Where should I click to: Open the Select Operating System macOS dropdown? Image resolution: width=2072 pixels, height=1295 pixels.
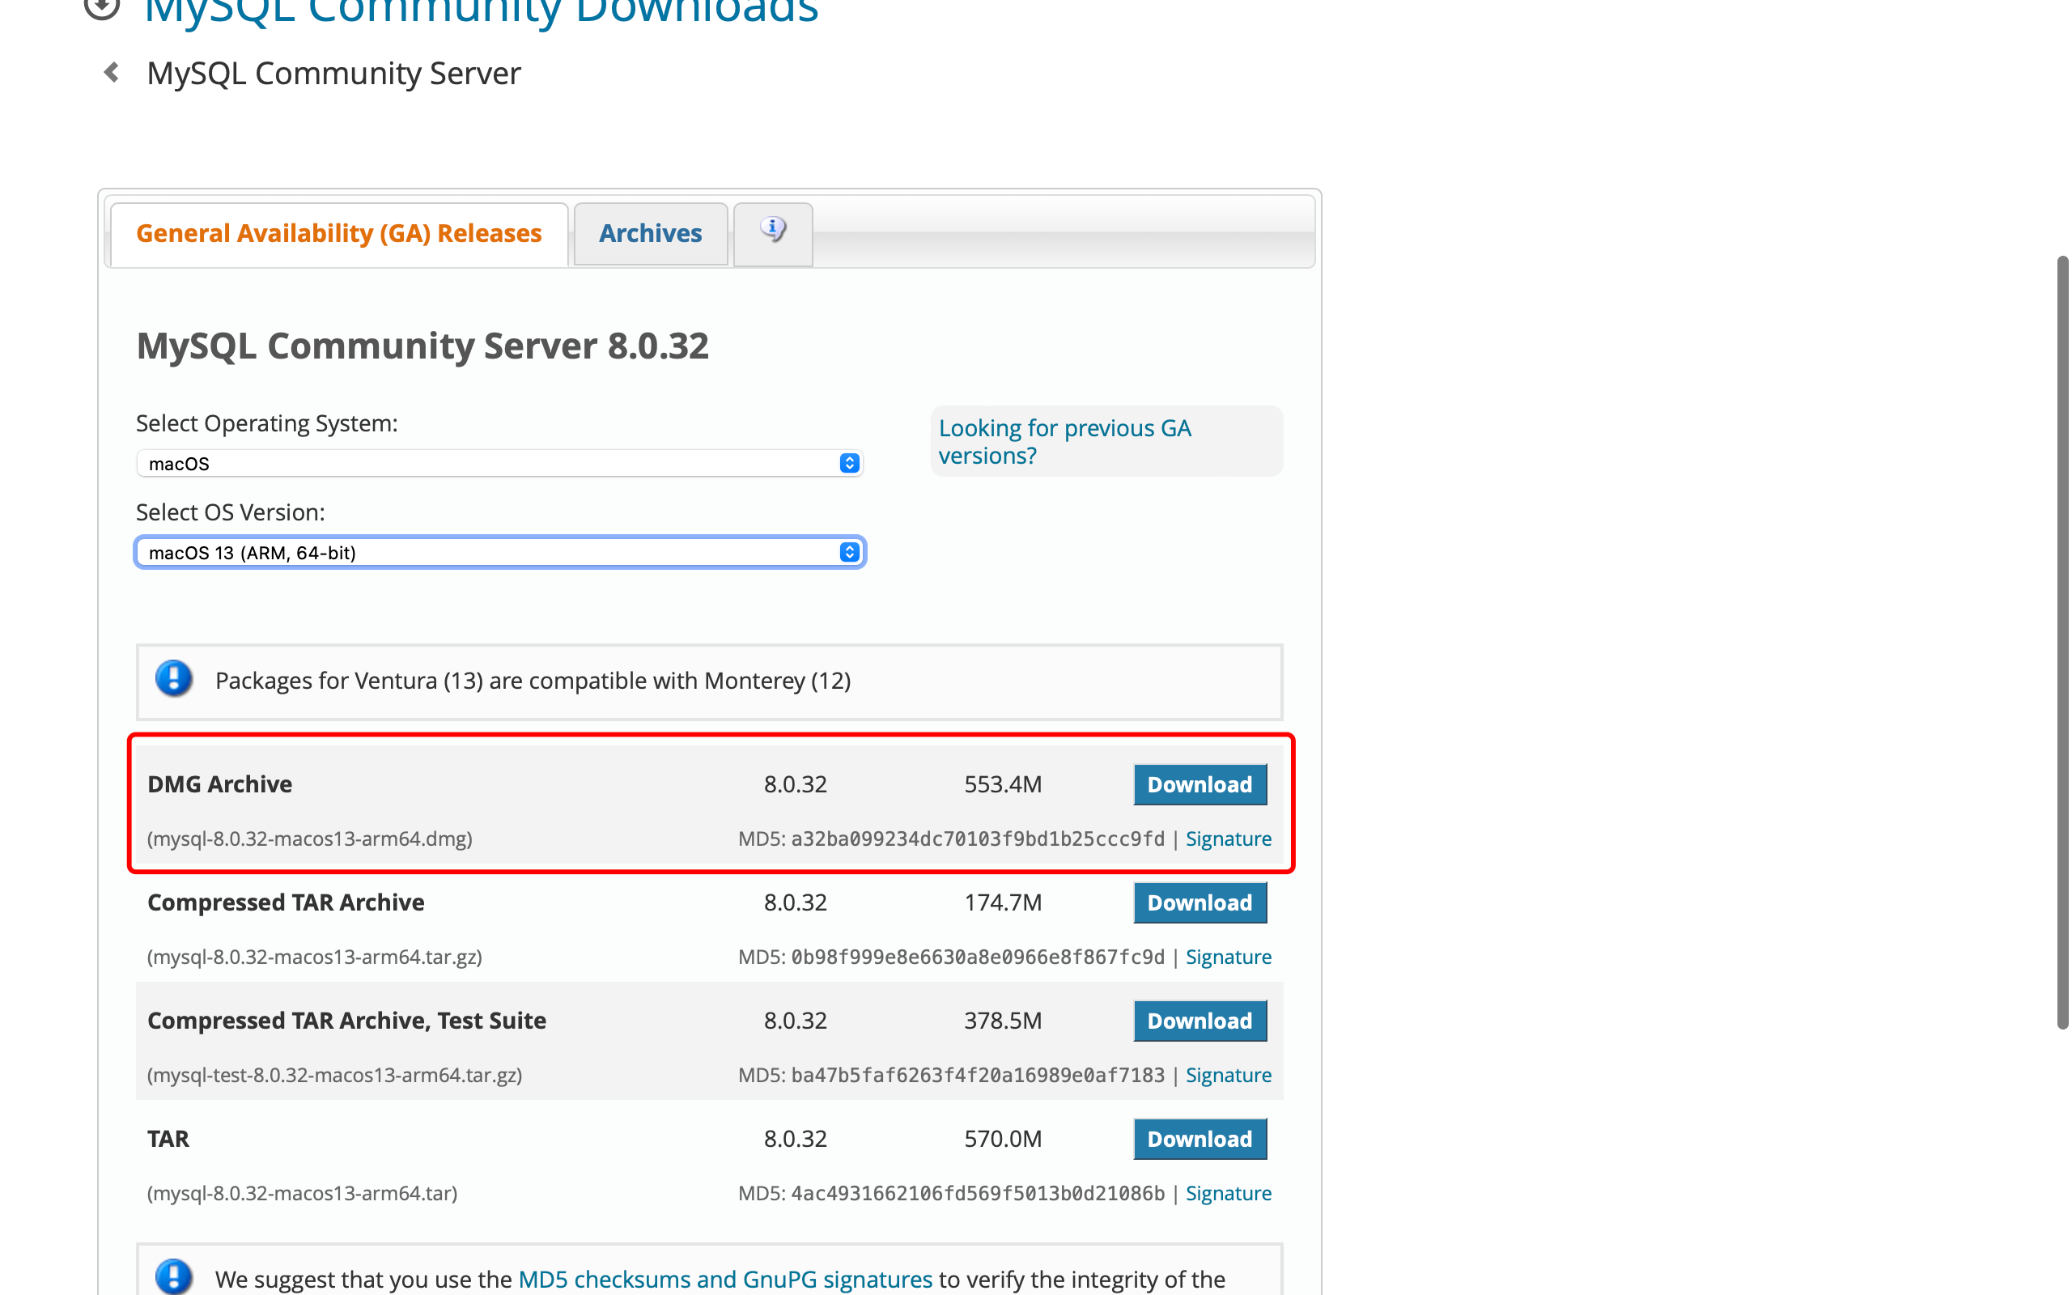click(499, 463)
